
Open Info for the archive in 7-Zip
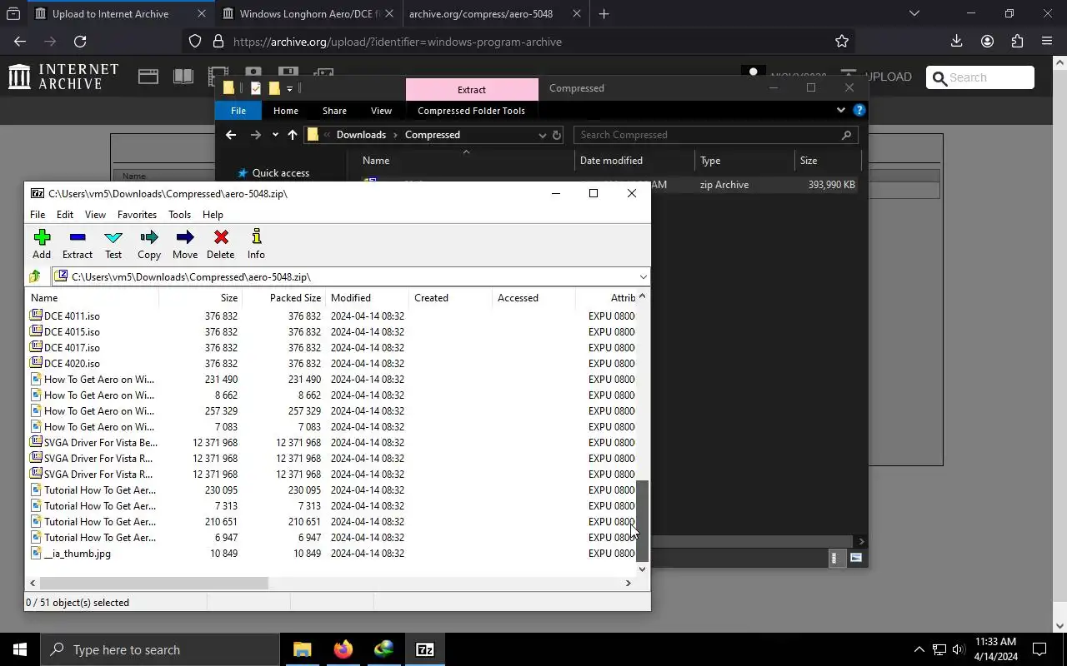point(256,244)
